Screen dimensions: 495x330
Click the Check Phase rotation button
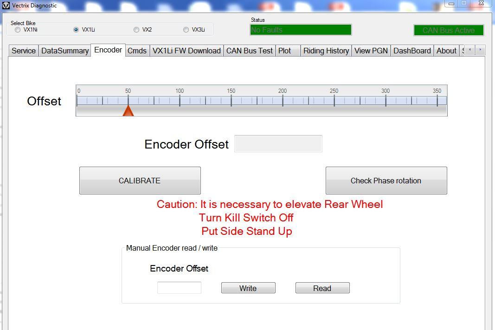coord(386,181)
